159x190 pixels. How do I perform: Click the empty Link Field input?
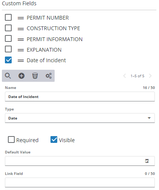[80, 182]
